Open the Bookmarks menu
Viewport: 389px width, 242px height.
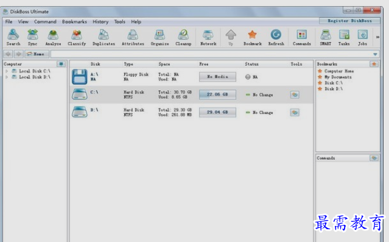pos(74,21)
